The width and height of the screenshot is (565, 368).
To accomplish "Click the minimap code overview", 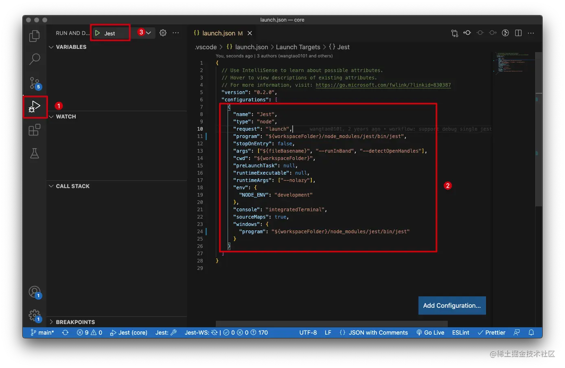I will (x=513, y=63).
